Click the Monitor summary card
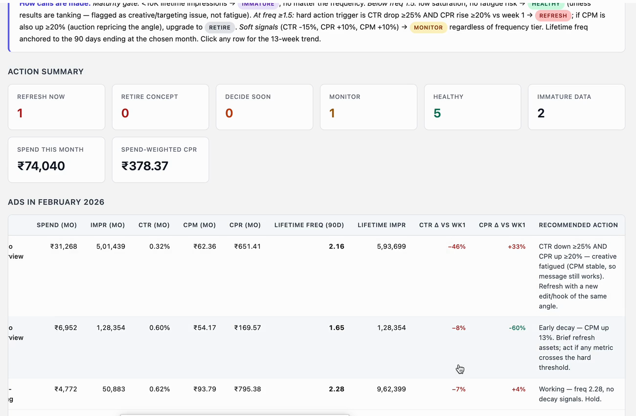Image resolution: width=636 pixels, height=416 pixels. coord(368,107)
